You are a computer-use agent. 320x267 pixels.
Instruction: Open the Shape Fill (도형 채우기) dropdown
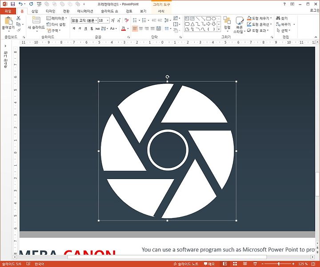pos(260,18)
